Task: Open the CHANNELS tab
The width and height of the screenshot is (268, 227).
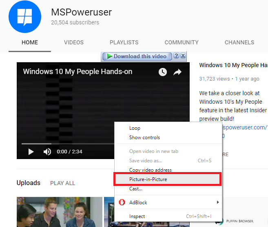Action: [x=239, y=42]
